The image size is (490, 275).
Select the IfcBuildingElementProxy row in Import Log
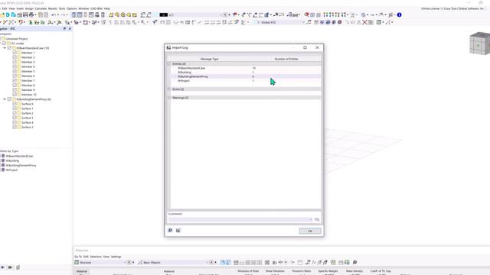[246, 76]
